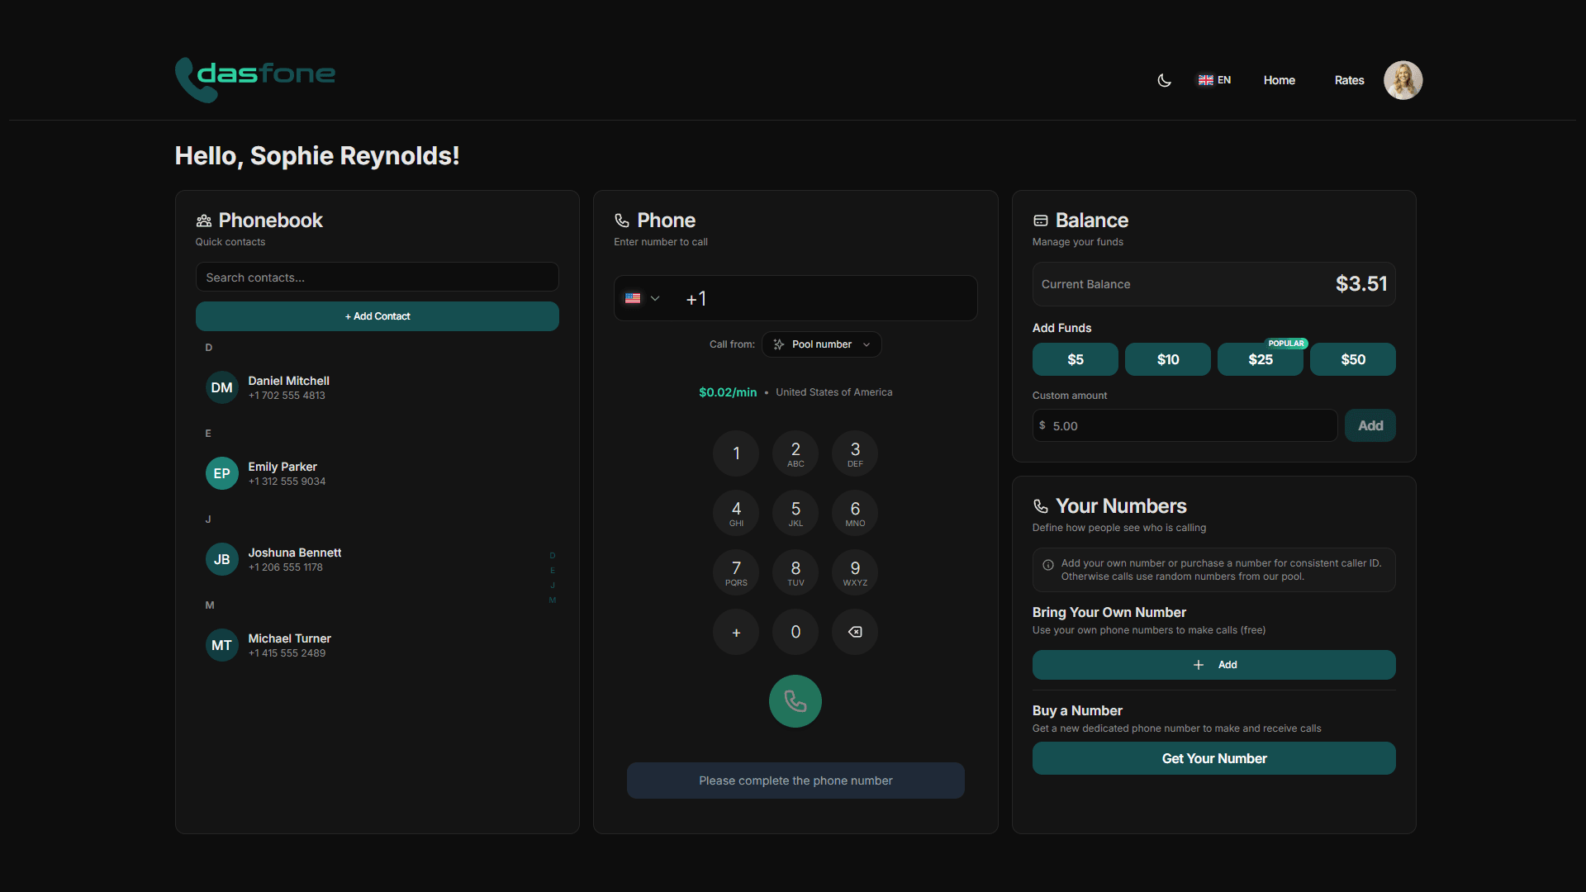The height and width of the screenshot is (892, 1586).
Task: Open the Rates page
Action: click(1349, 80)
